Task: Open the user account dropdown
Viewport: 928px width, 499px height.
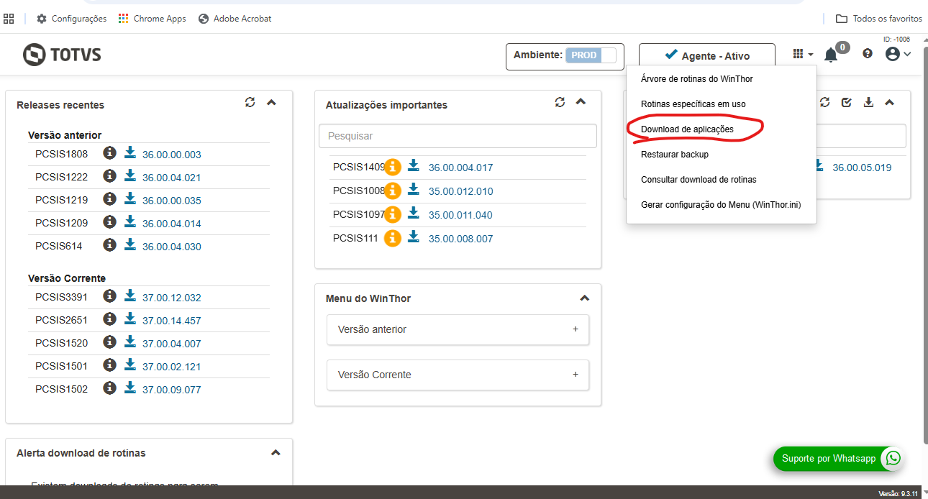Action: point(898,54)
